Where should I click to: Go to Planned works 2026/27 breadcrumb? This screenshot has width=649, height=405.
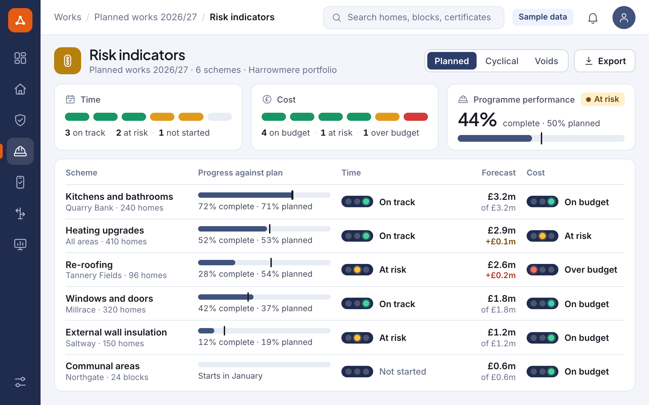(x=145, y=17)
